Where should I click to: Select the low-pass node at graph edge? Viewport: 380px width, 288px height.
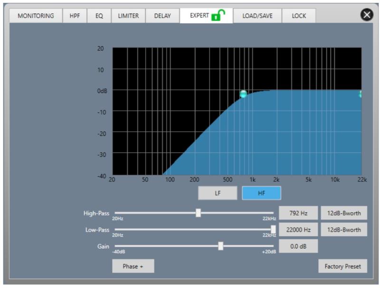[x=361, y=94]
